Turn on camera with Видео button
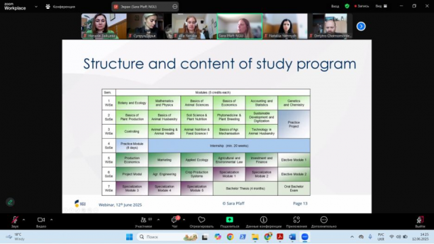Viewport: 434px width, 244px height. [x=41, y=222]
